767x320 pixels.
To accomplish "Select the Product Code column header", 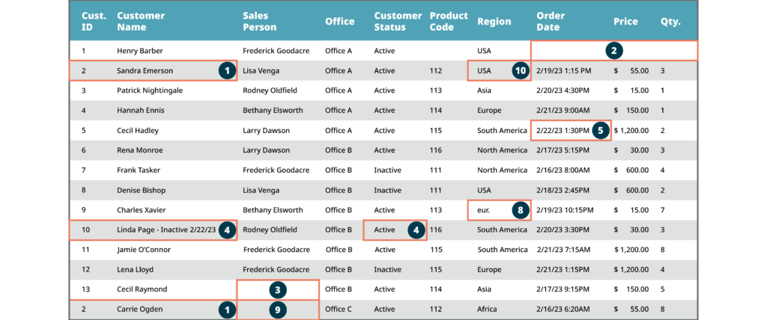I will (449, 21).
